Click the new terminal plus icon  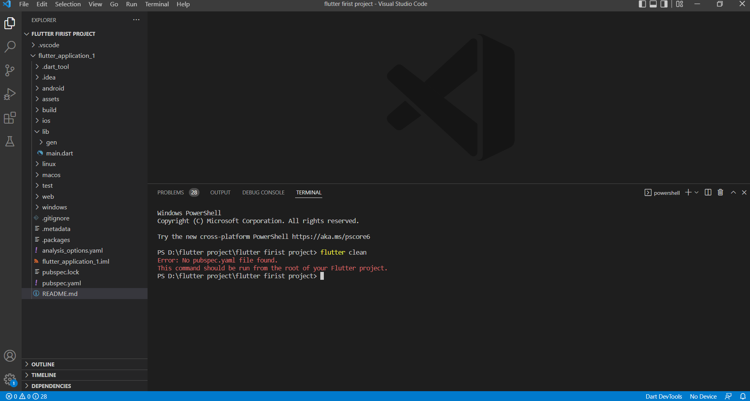(688, 192)
